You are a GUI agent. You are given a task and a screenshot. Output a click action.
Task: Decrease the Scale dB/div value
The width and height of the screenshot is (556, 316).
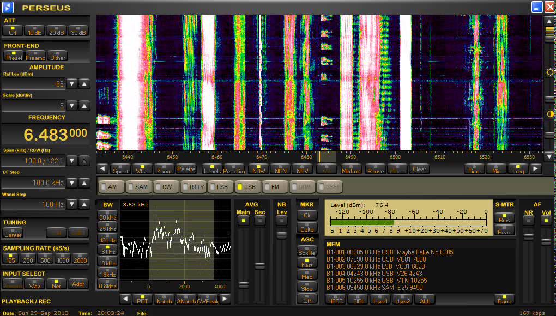point(72,106)
